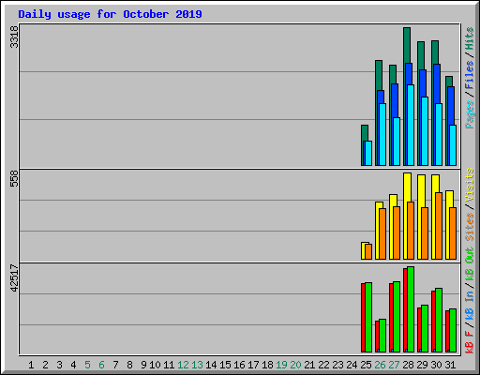Click day 15 on the x-axis
Viewport: 480px width, 375px height.
click(x=225, y=365)
